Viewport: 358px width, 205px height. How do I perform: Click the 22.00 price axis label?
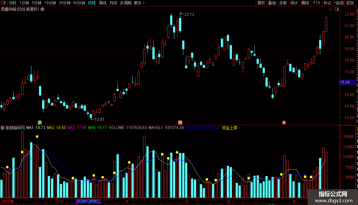tap(349, 14)
